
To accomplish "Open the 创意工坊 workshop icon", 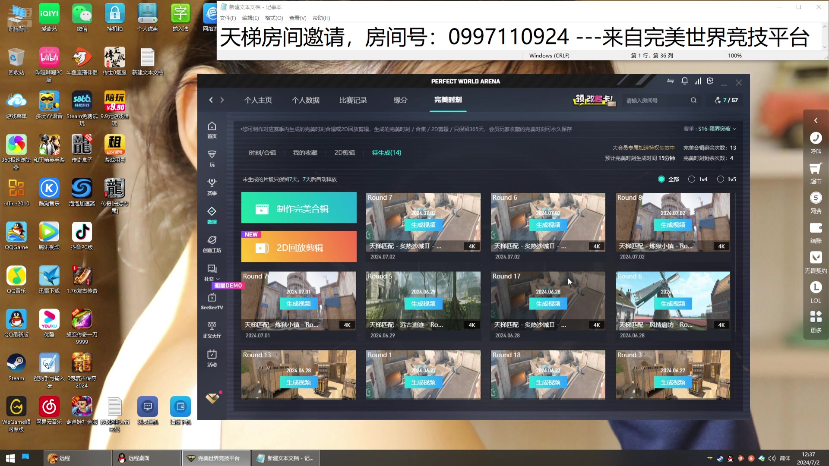I will [x=212, y=244].
